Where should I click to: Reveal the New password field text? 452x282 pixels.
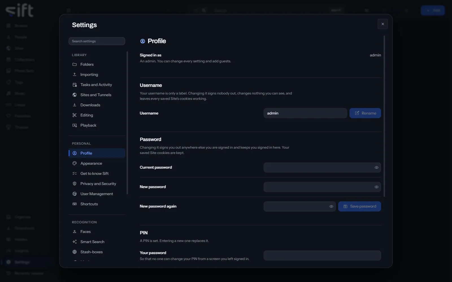pyautogui.click(x=376, y=187)
